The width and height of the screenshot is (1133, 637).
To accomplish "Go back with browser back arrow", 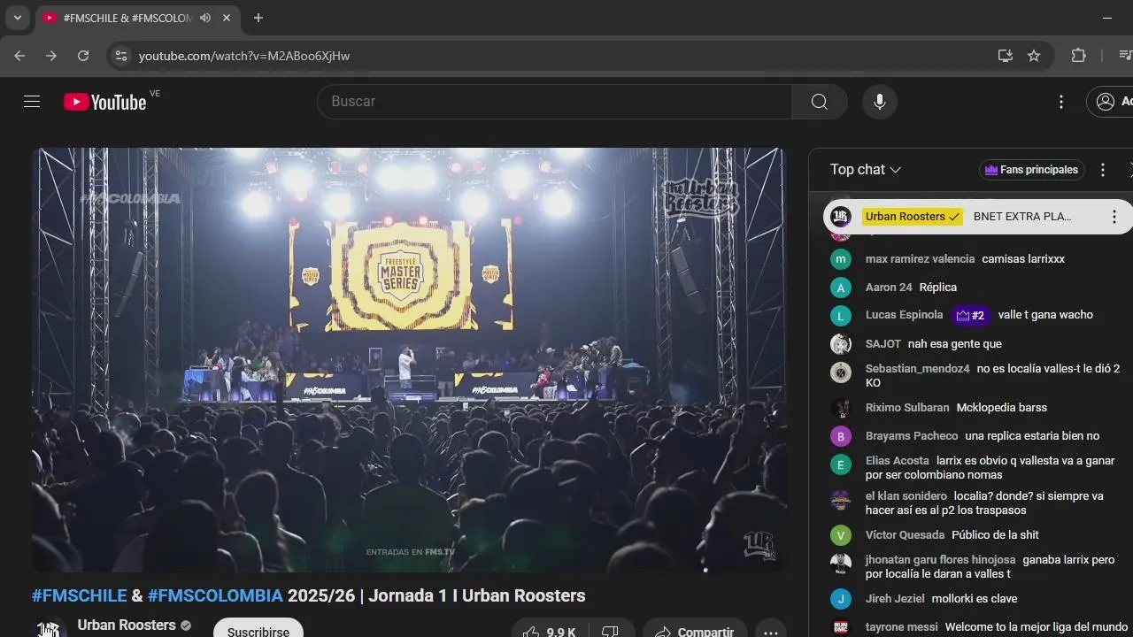I will click(19, 56).
